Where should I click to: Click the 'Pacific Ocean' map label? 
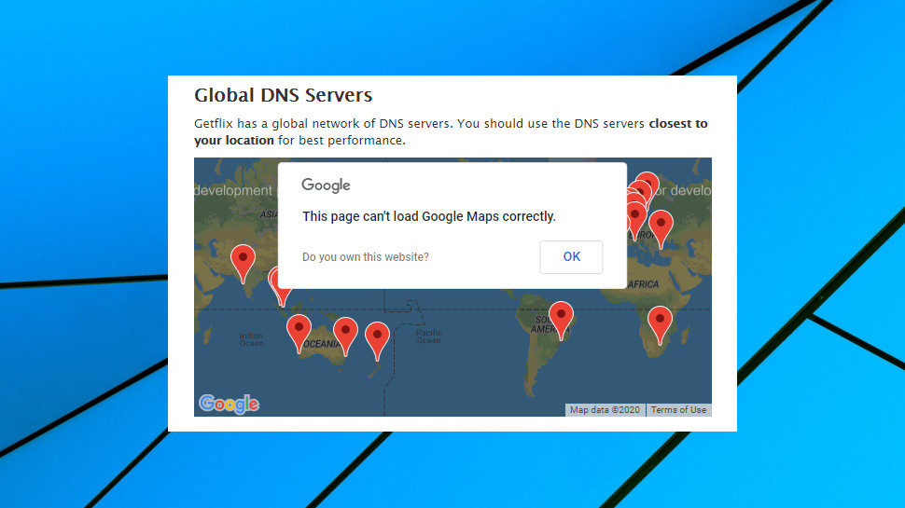click(x=429, y=336)
